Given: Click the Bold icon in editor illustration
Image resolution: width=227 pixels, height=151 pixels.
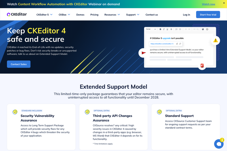Looking at the screenshot, I should 160,29.
